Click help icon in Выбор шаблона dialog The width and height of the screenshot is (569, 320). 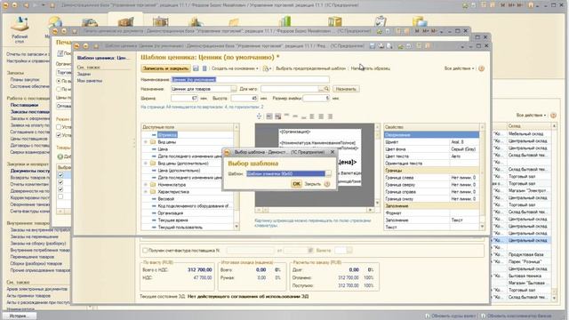[327, 184]
